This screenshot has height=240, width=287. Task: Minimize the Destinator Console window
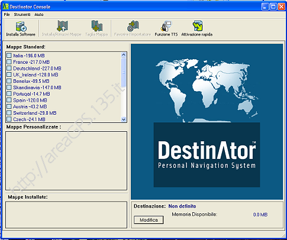[265, 7]
